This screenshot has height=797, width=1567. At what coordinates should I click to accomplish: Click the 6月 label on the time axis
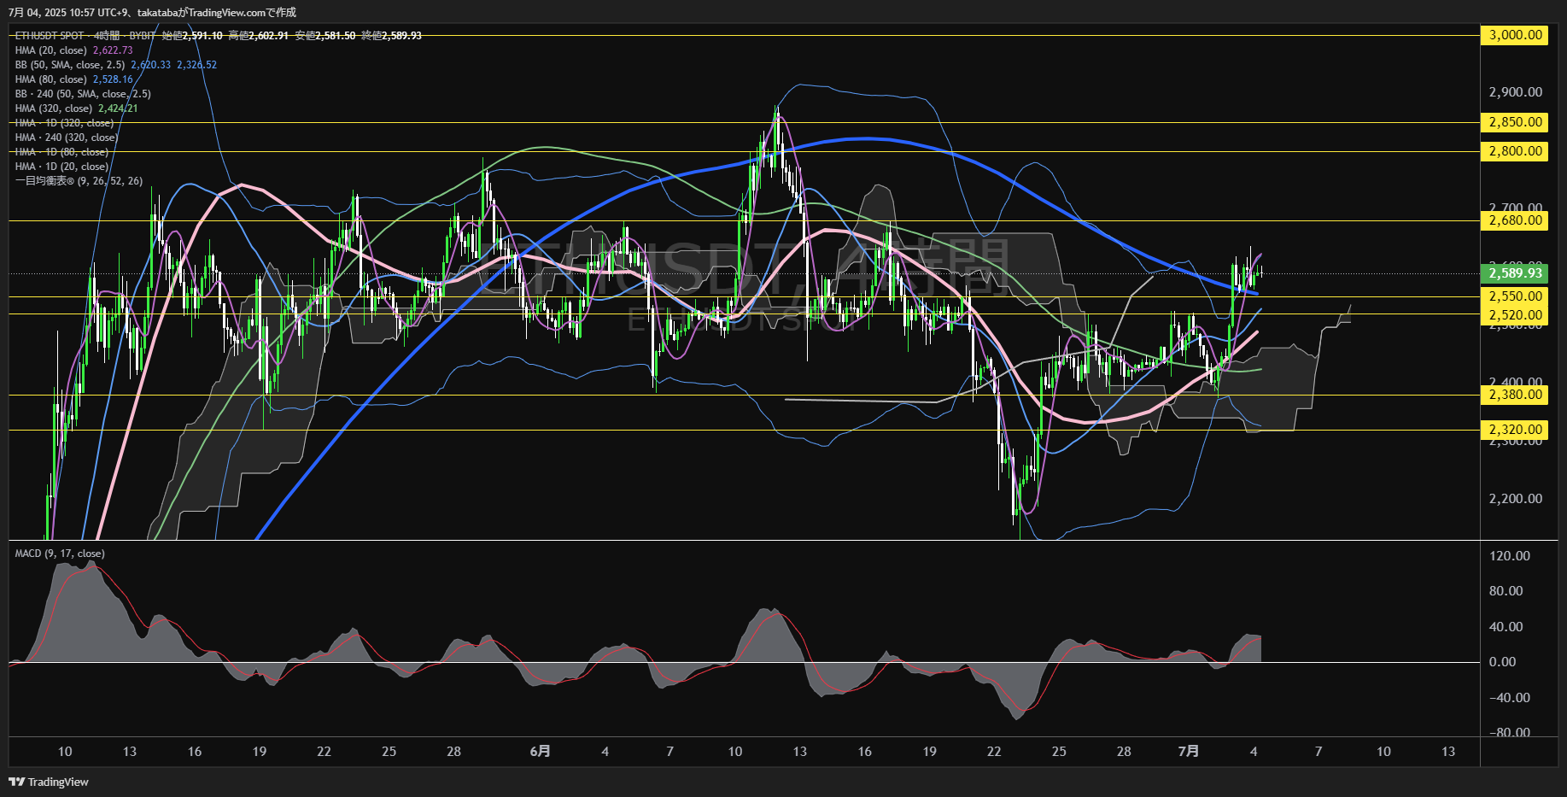(540, 752)
